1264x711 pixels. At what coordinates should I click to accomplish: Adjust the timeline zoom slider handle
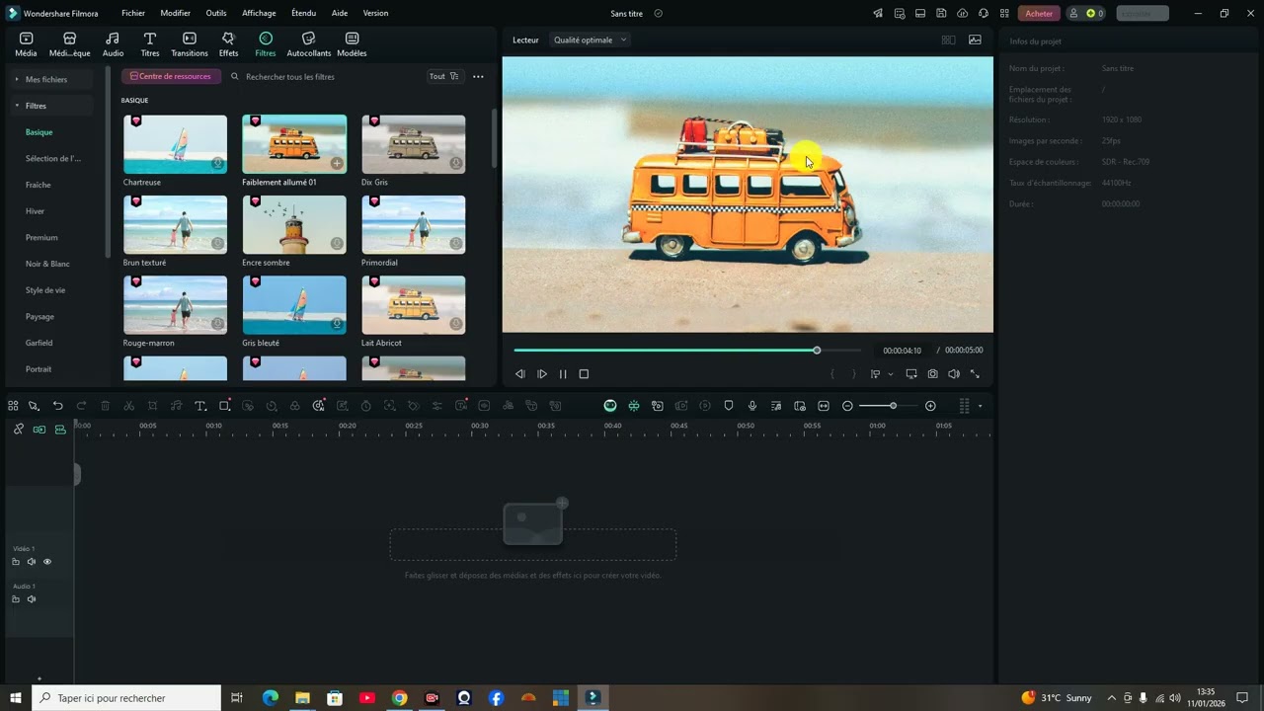[893, 406]
